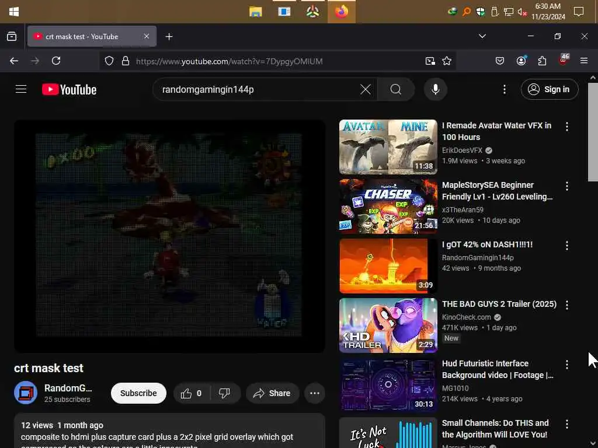Open 'Small Channels: Do THIS' video title

point(495,429)
